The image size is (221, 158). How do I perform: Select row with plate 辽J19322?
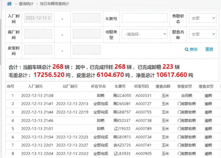(x=112, y=129)
